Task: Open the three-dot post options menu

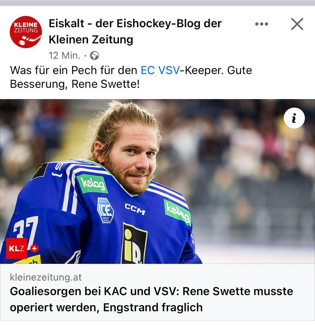Action: coord(262,24)
